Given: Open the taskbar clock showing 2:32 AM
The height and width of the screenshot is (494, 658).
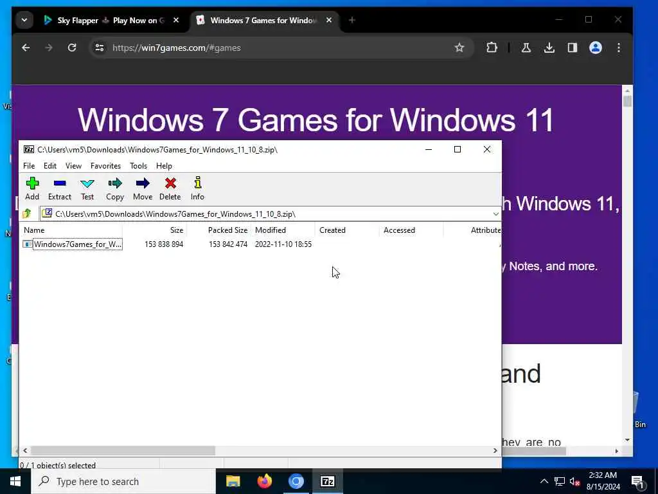Looking at the screenshot, I should coord(603,481).
